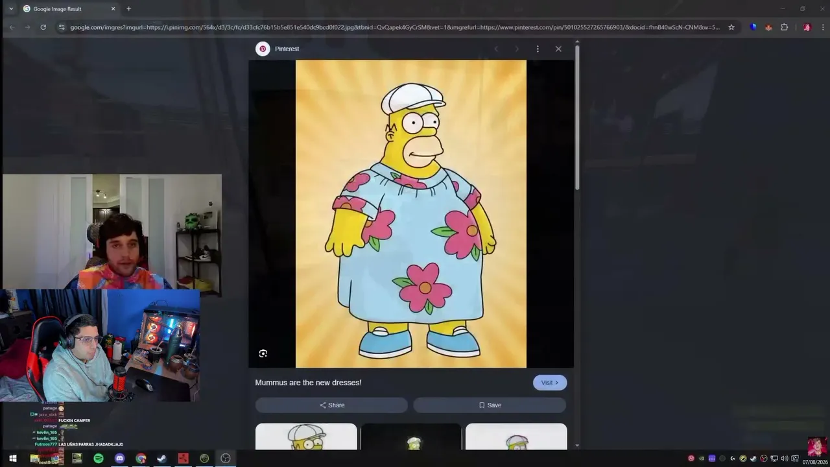Open the Pinterest source link

click(x=287, y=49)
